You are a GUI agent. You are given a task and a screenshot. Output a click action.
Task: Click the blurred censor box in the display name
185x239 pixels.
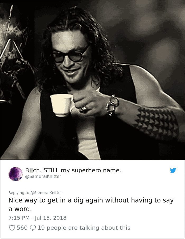[x=31, y=170]
